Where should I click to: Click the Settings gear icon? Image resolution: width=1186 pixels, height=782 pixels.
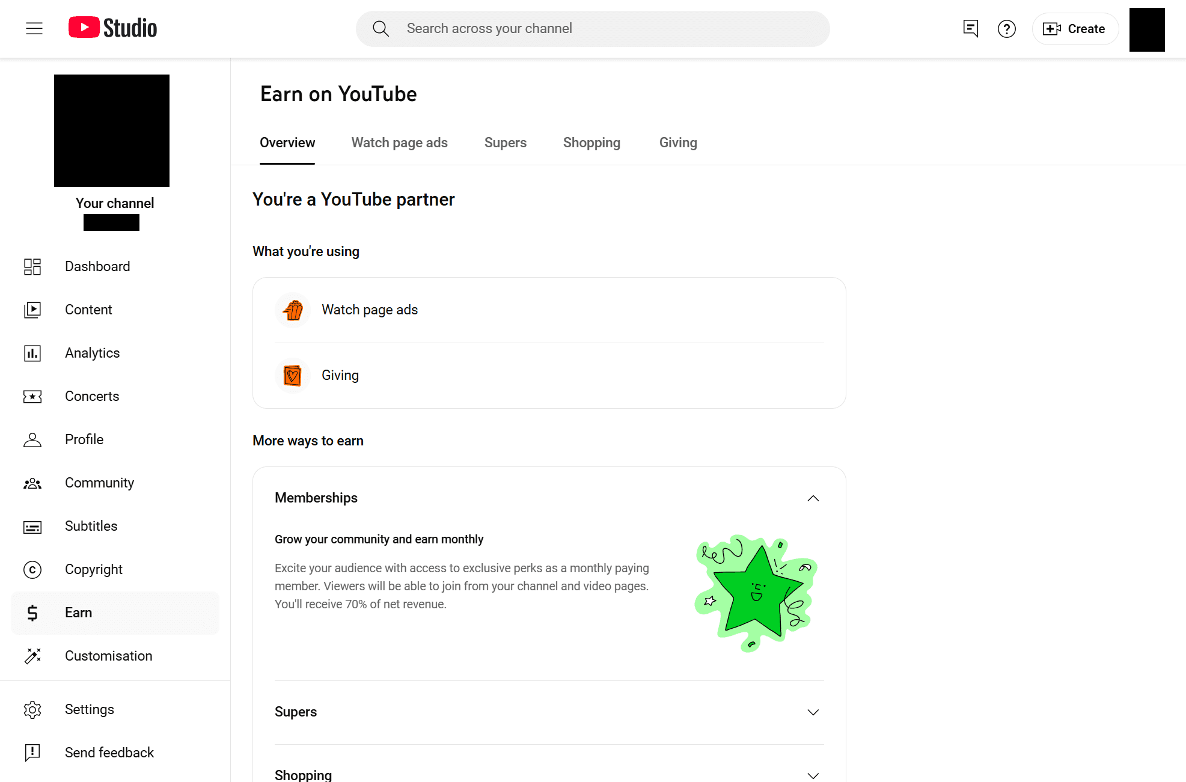coord(32,709)
